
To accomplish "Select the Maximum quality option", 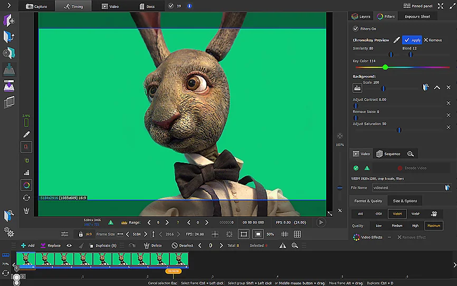I will click(x=433, y=225).
